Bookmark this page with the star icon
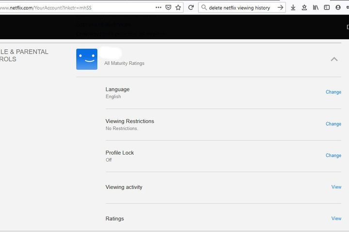 point(178,8)
